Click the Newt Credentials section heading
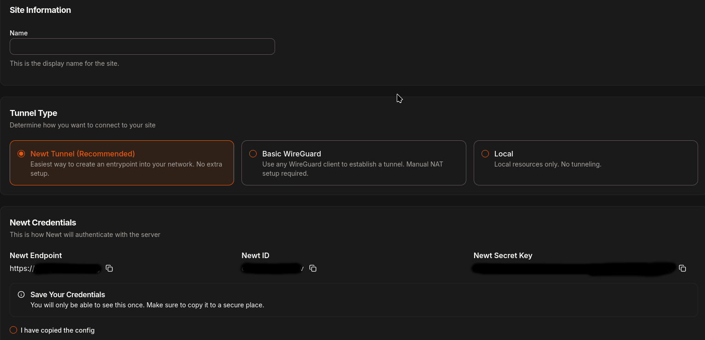705x340 pixels. click(43, 223)
